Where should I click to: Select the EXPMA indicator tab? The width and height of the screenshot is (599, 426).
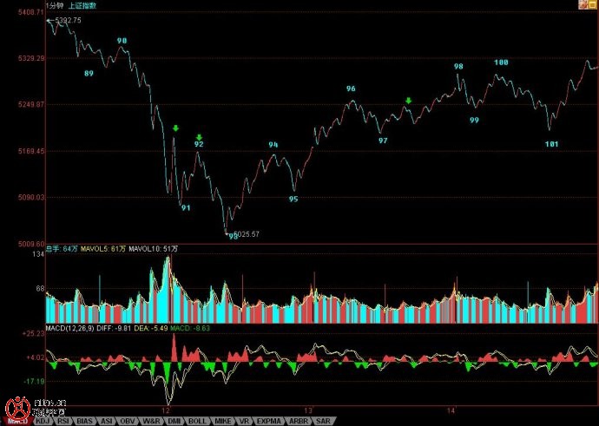267,421
